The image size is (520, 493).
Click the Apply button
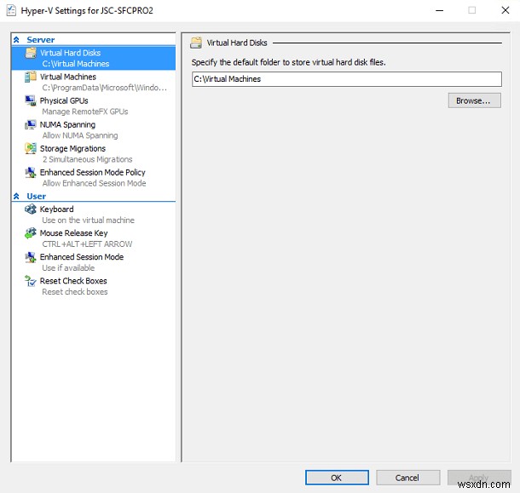(479, 478)
